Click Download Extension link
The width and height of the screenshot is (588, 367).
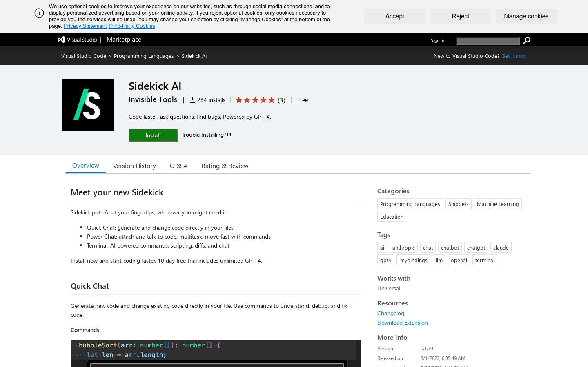(403, 323)
